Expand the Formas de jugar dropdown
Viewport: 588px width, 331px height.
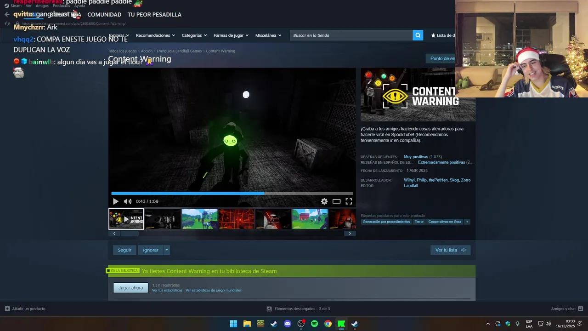coord(231,35)
